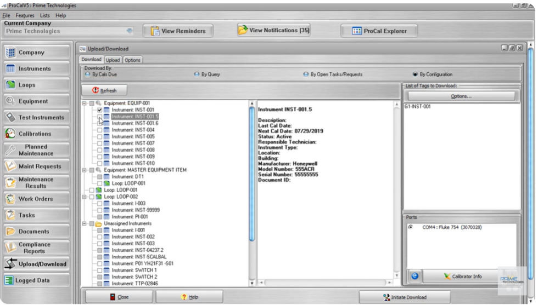Screen dimensions: 538x305
Task: Click the Calibrator Info button
Action: pyautogui.click(x=462, y=276)
